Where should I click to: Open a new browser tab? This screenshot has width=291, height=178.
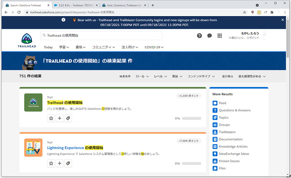pos(153,5)
